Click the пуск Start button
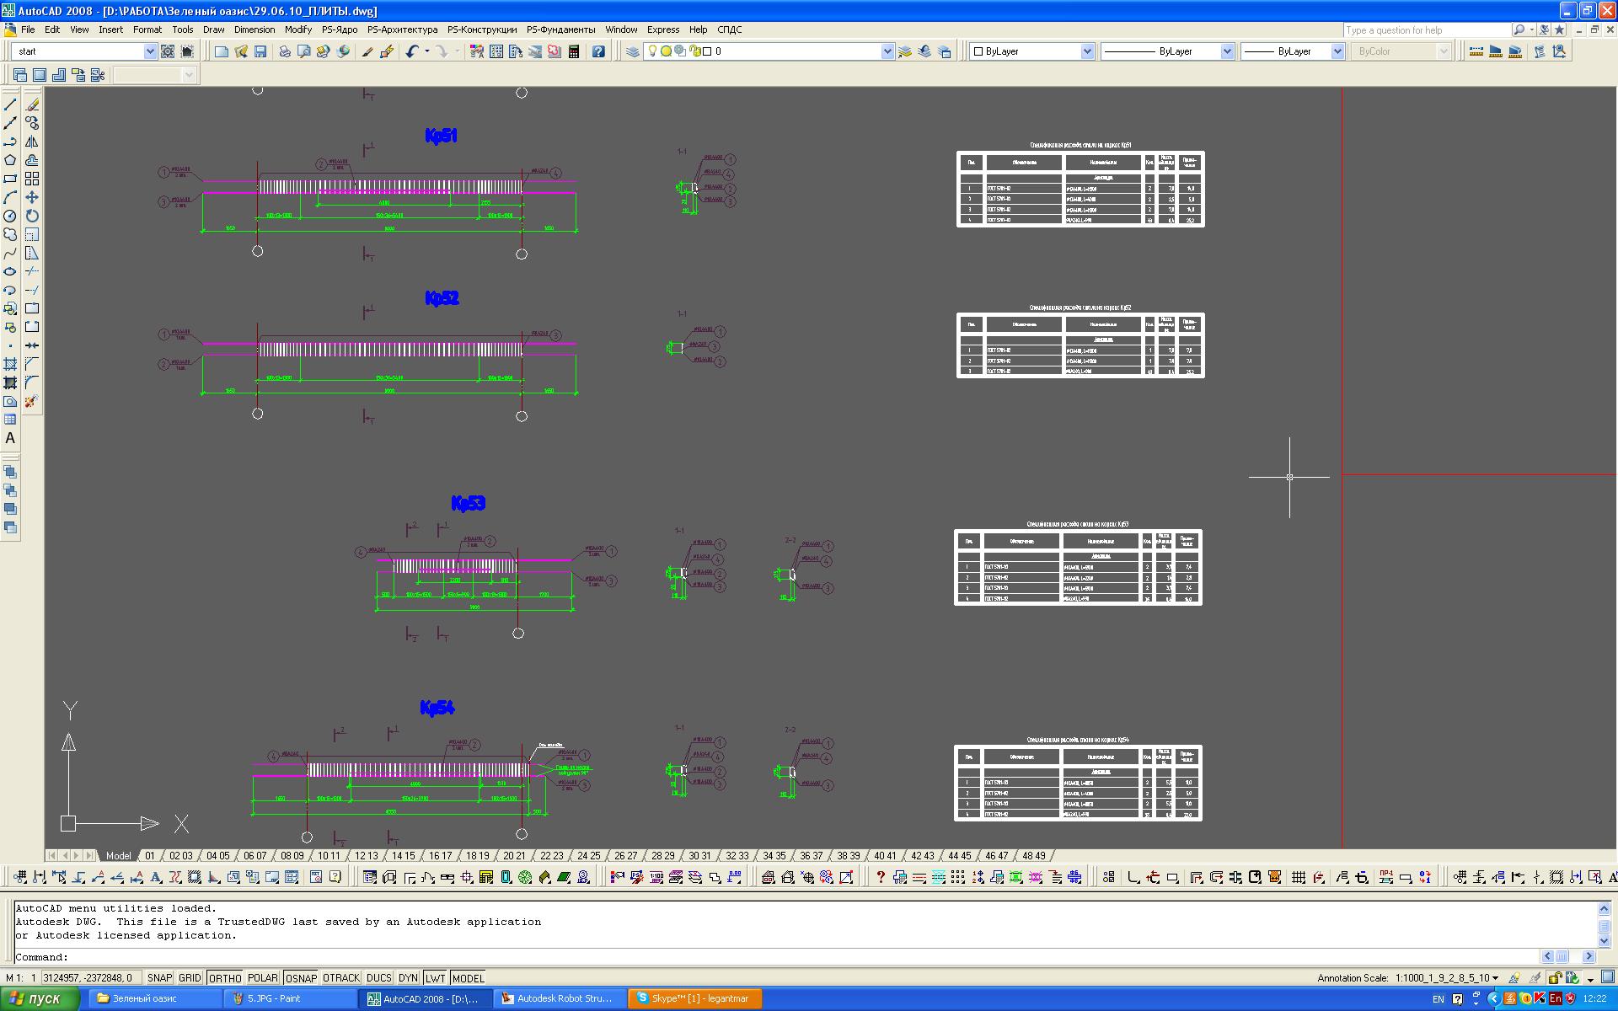This screenshot has height=1011, width=1618. (x=38, y=998)
